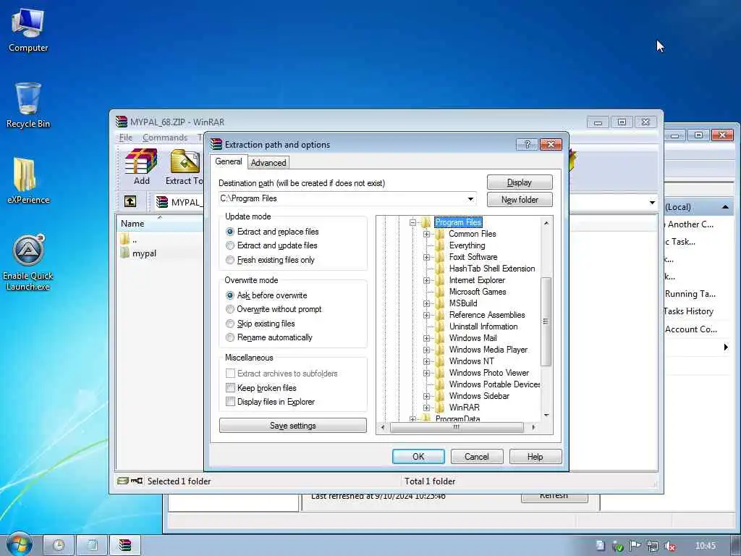Click the Windows Start orb
This screenshot has height=556, width=741.
coord(20,545)
